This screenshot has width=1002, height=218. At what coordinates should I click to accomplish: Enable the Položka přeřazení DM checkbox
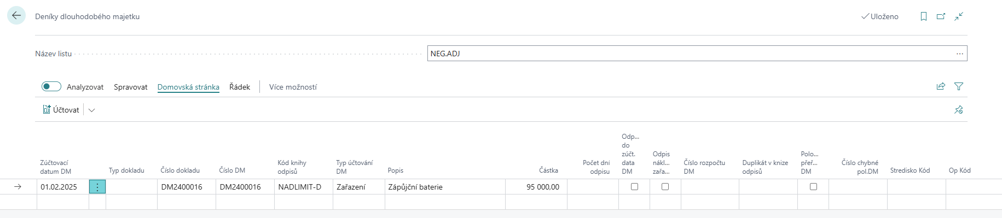click(x=813, y=187)
